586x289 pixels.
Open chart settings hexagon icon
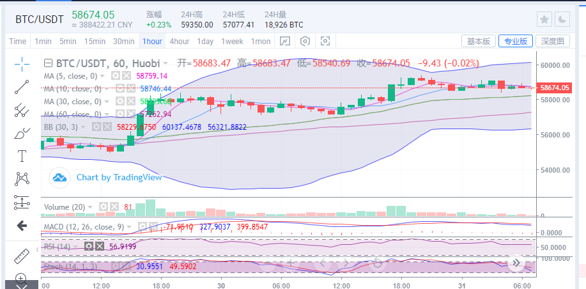click(305, 41)
